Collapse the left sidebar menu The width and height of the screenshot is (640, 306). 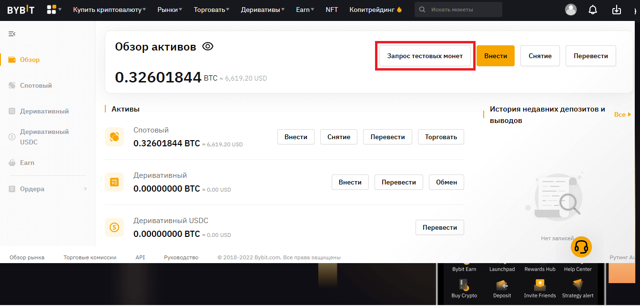[12, 34]
